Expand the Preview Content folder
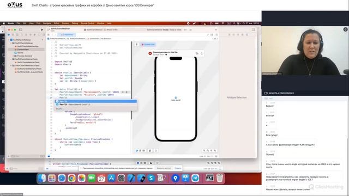This screenshot has width=349, height=196. coord(13,56)
